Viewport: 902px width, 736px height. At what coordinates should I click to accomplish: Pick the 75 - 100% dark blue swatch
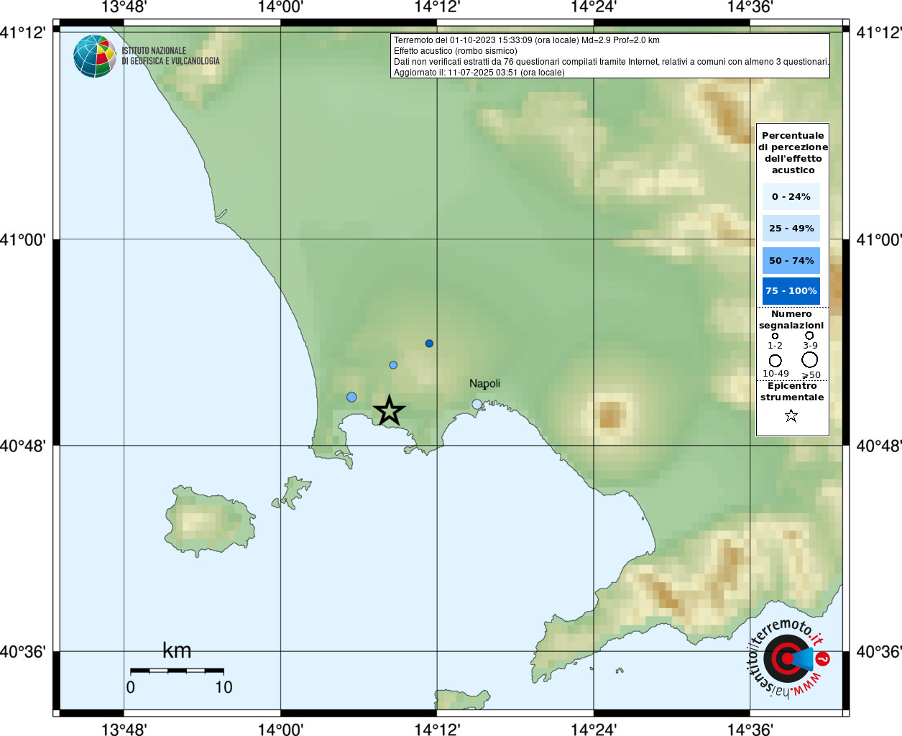(791, 291)
